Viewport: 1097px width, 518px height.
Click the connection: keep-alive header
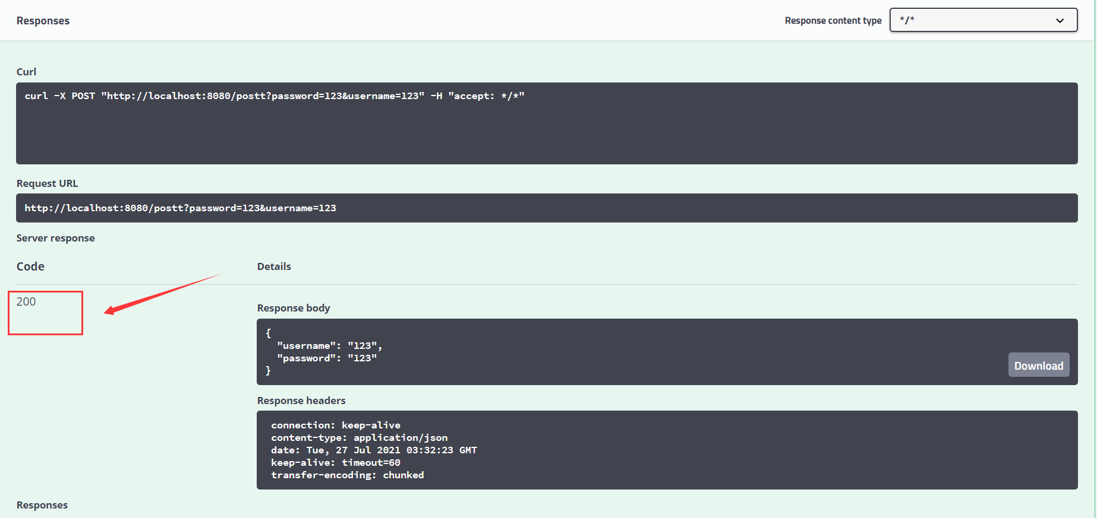336,425
